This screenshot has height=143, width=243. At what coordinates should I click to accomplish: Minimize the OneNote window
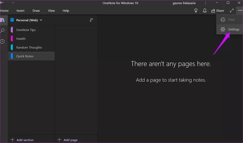pyautogui.click(x=217, y=3)
